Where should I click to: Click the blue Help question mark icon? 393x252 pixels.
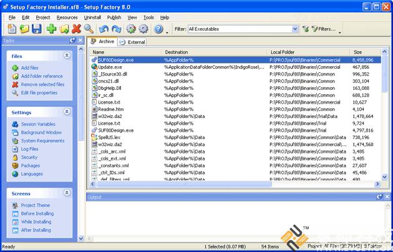pos(158,29)
